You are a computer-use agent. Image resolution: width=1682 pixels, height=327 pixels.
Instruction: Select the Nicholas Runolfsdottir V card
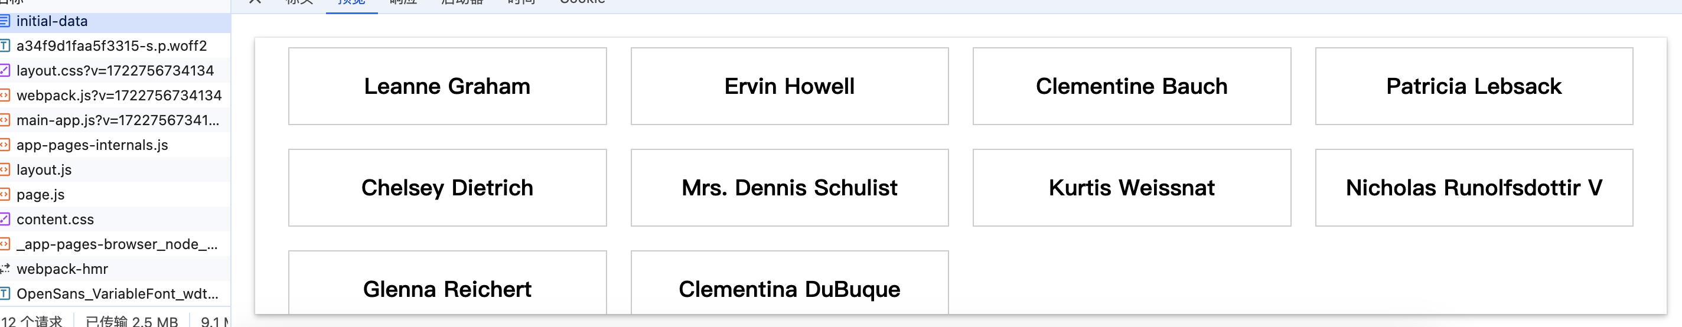point(1474,188)
